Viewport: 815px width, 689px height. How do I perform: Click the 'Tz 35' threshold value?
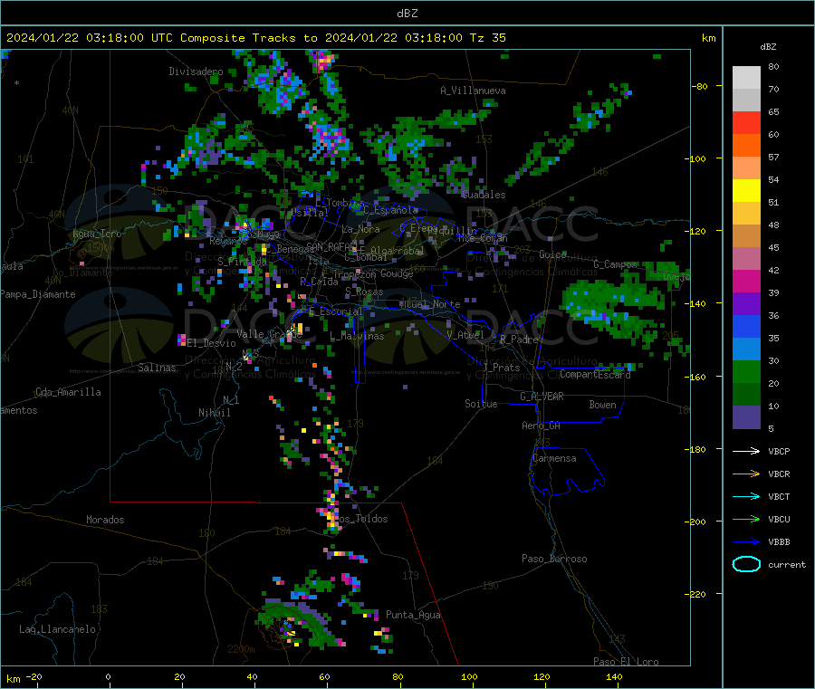coord(487,38)
